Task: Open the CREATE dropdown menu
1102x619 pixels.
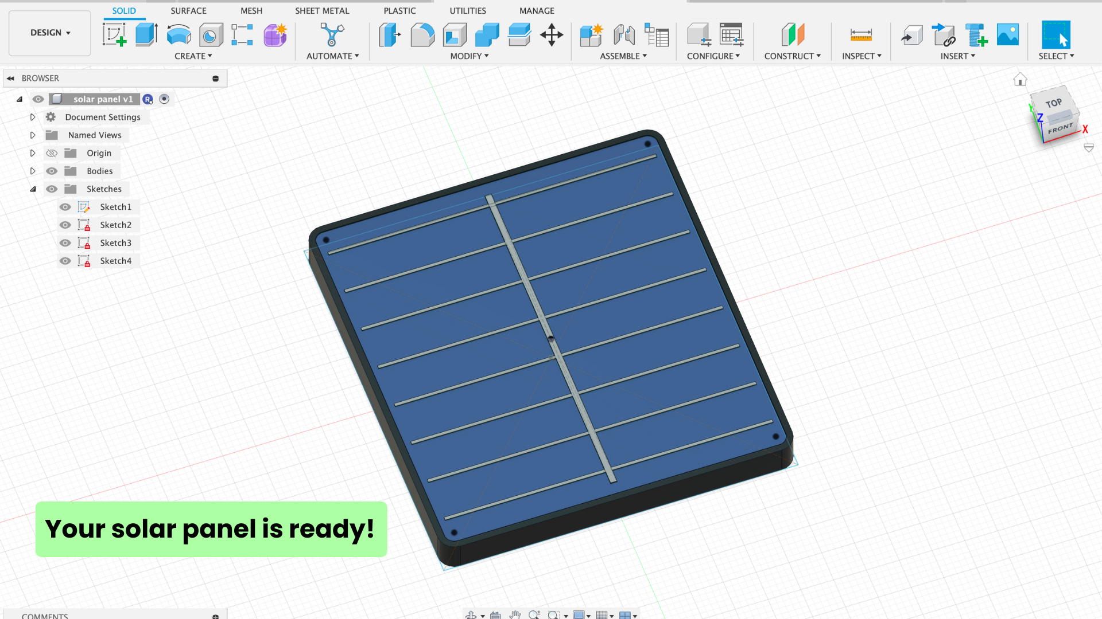Action: [193, 56]
